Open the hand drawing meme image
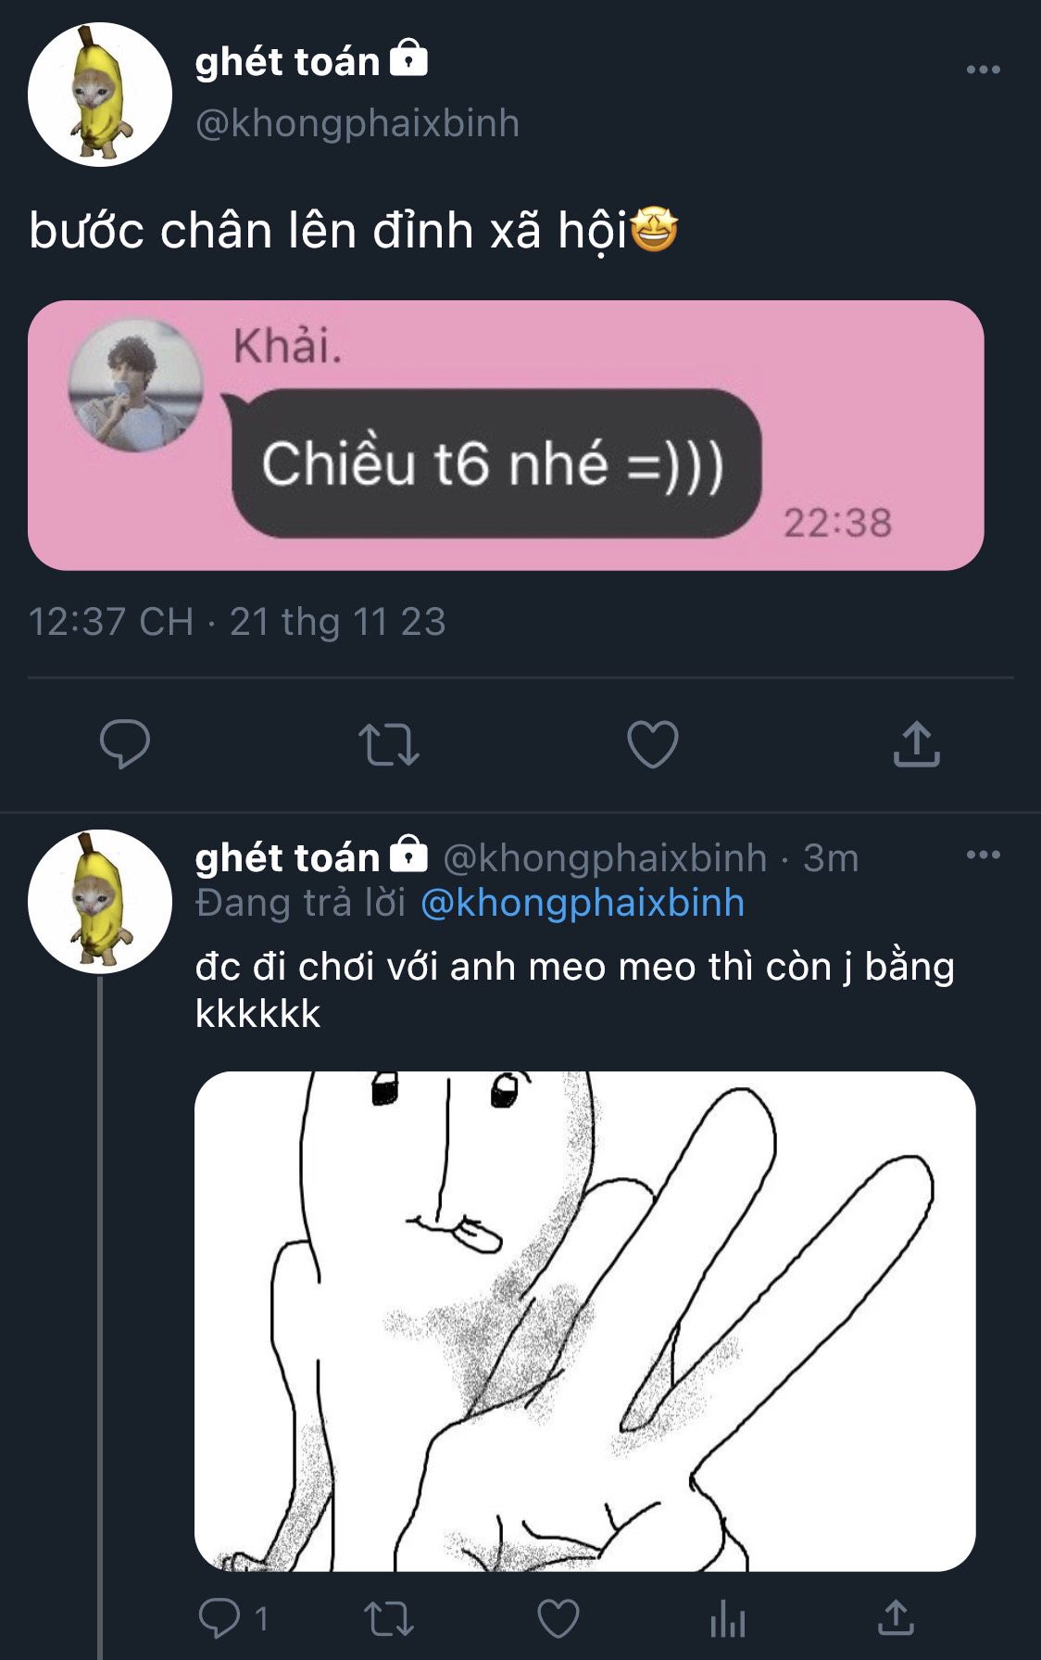 tap(584, 1321)
